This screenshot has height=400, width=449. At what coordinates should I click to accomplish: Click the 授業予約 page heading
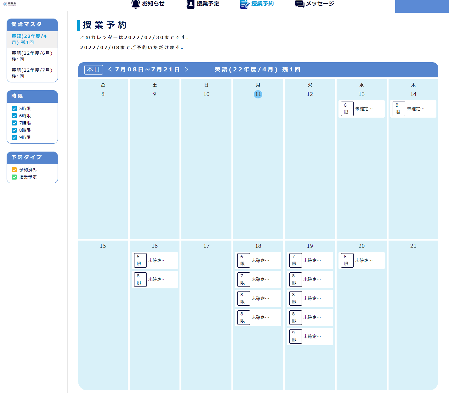coord(105,25)
